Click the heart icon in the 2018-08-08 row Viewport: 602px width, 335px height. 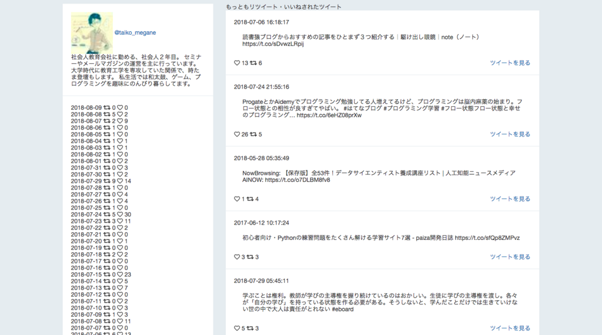tap(120, 114)
